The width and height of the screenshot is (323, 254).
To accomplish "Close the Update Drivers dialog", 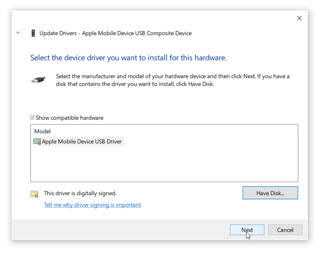I will [x=299, y=18].
